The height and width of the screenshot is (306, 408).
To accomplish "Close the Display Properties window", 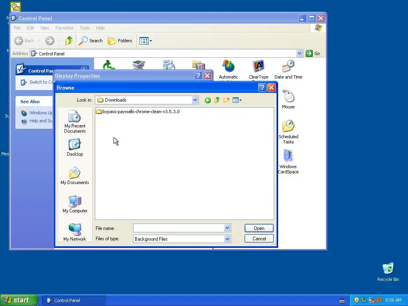I will [207, 76].
